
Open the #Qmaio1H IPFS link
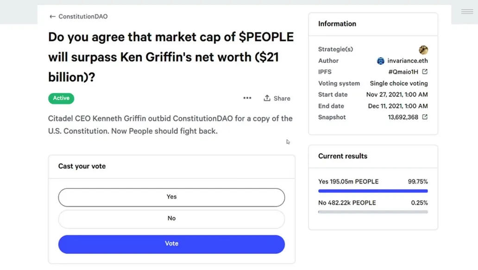(403, 72)
